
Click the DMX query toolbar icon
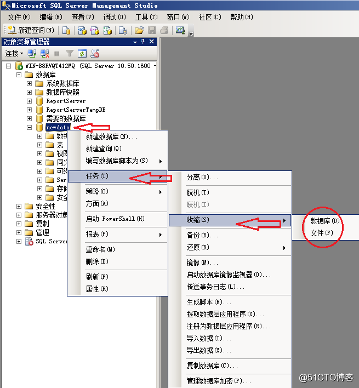tap(94, 31)
